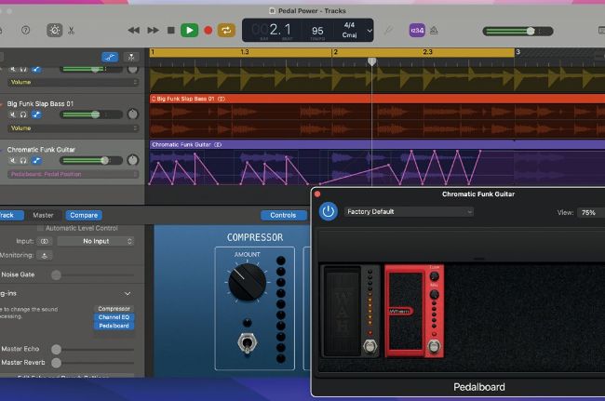605x401 pixels.
Task: Click the Rewind transport button
Action: (x=134, y=30)
